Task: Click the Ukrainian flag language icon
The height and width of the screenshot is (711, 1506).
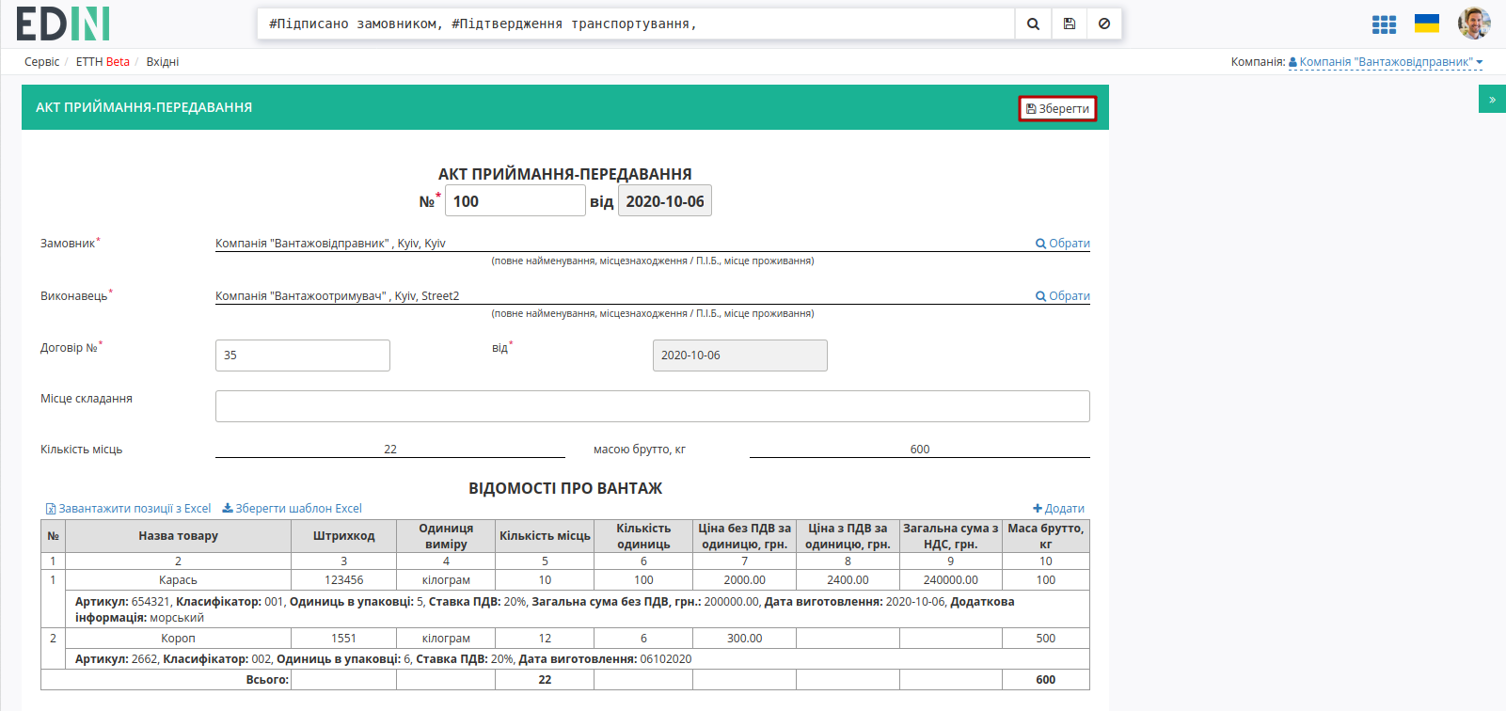Action: pos(1427,24)
